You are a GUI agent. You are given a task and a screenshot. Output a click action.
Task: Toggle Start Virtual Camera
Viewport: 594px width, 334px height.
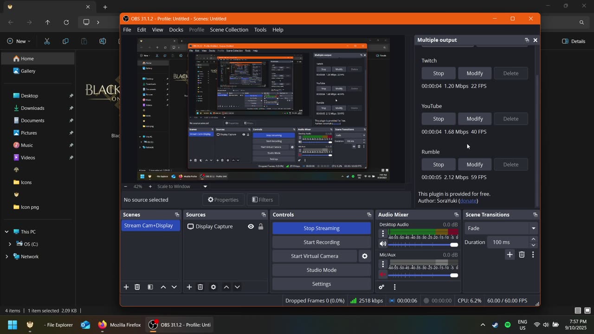point(315,256)
